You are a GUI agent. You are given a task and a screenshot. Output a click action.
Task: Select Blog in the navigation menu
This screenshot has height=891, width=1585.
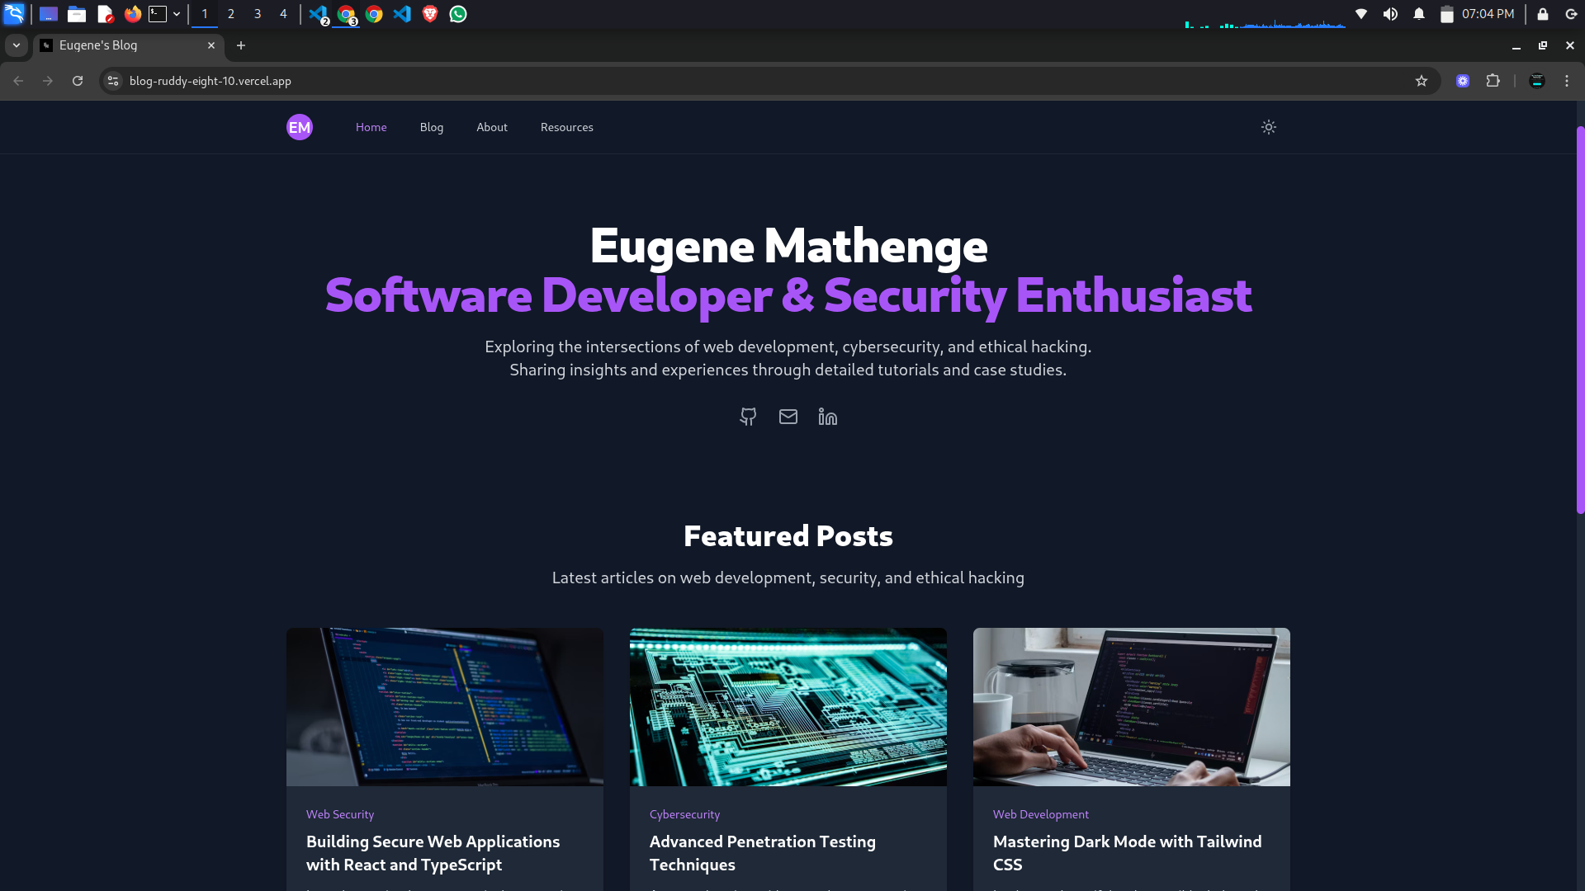point(431,127)
